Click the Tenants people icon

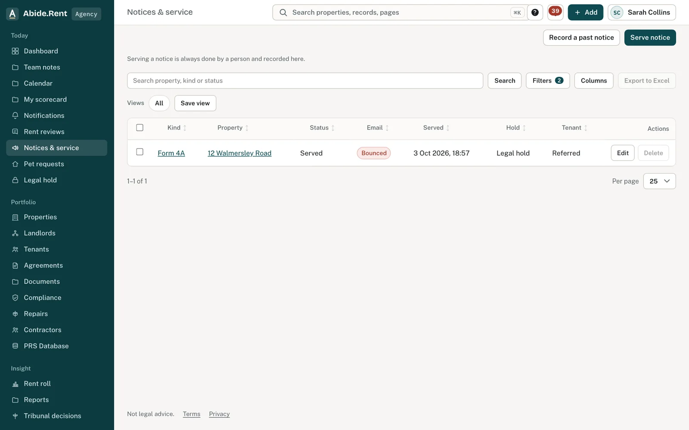pyautogui.click(x=15, y=249)
